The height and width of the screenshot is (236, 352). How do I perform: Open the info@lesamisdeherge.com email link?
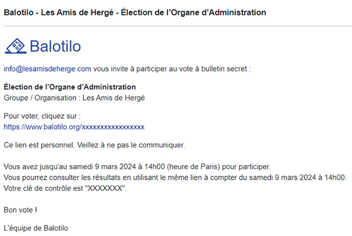coord(48,69)
